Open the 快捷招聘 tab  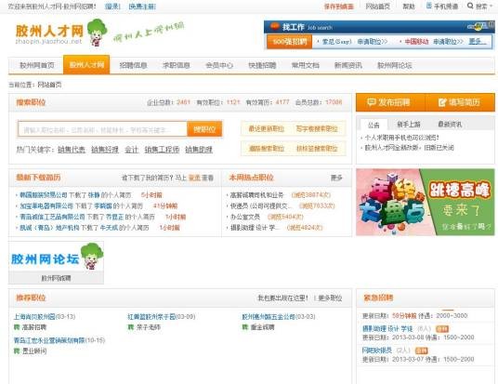point(262,65)
